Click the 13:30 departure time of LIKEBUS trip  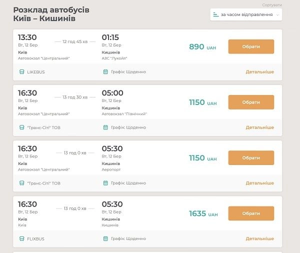[x=27, y=37]
